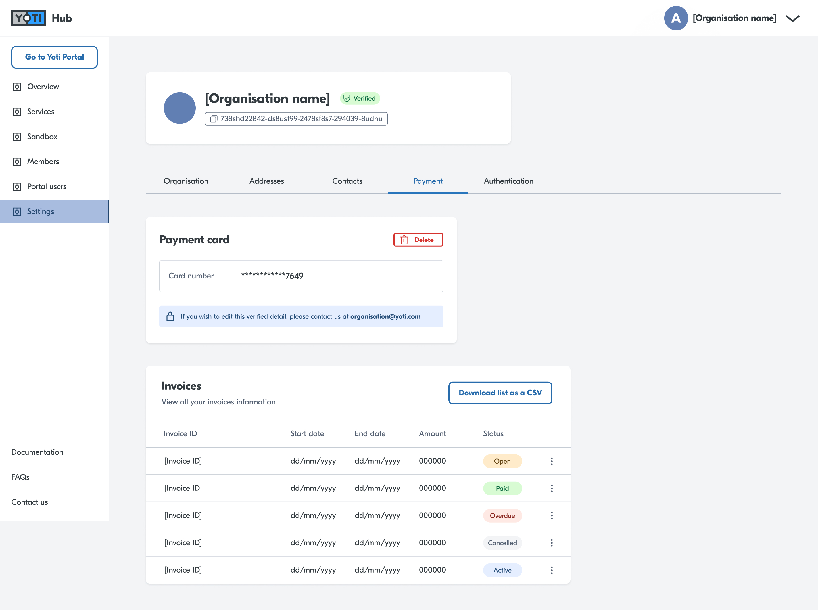The height and width of the screenshot is (610, 818).
Task: Click the Yoti logo
Action: [x=28, y=18]
